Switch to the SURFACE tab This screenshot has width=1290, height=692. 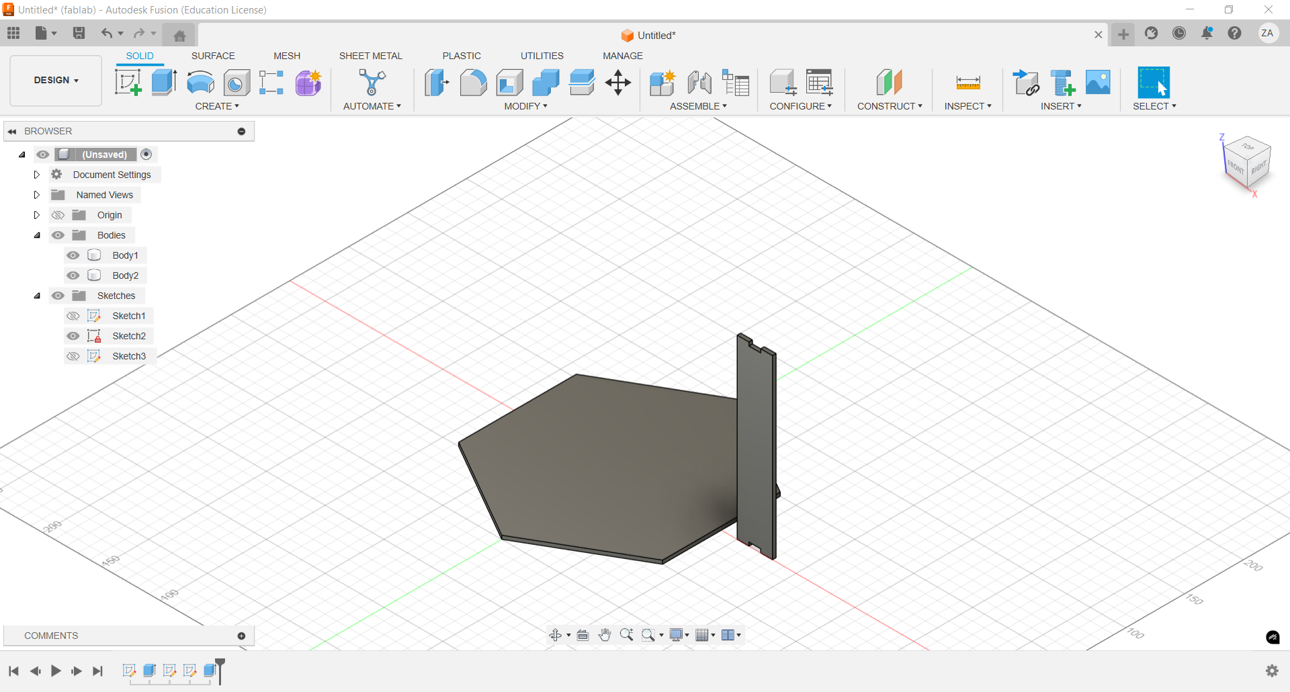tap(213, 56)
